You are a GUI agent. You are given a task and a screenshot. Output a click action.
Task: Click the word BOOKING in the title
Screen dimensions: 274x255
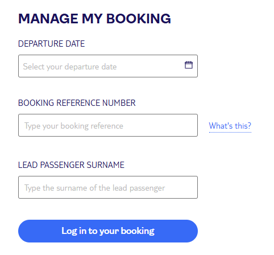coord(139,19)
